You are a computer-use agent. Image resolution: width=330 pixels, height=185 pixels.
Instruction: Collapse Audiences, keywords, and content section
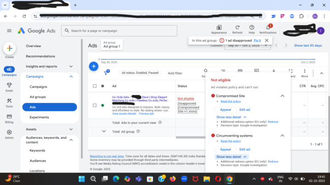[71, 140]
